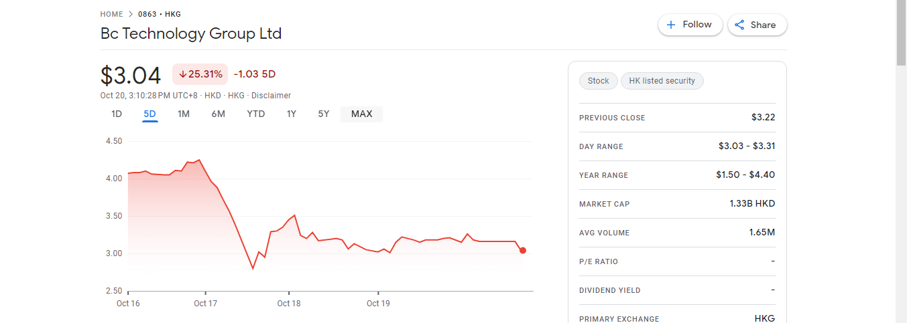Click the Oct 16 axis label
907x323 pixels.
point(128,304)
